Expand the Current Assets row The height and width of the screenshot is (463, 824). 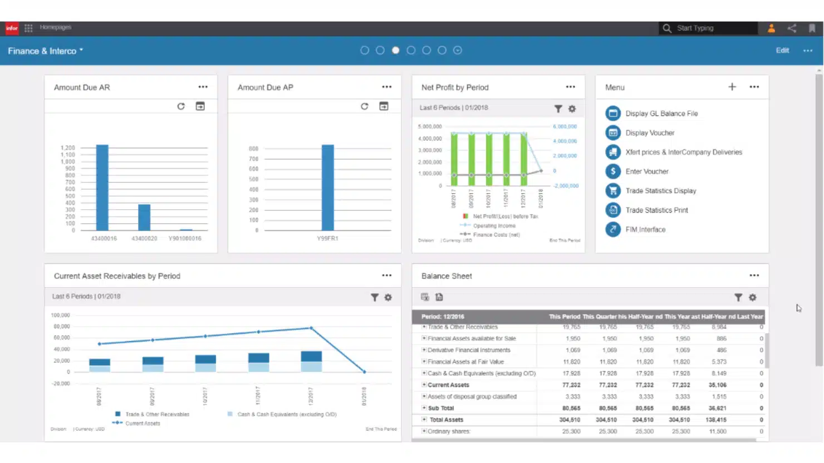(x=424, y=385)
